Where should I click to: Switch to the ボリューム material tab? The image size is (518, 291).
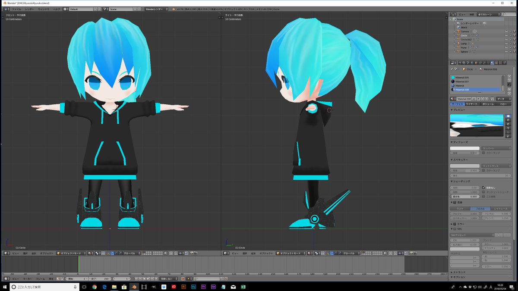coord(488,104)
